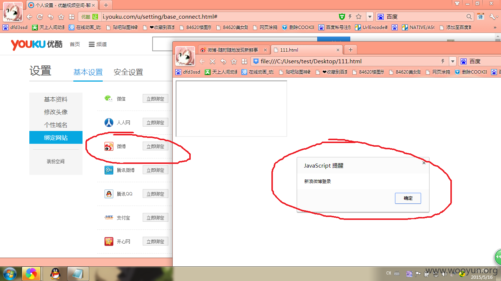This screenshot has width=501, height=281.
Task: Click lightning speed-mode icon in Youku address bar
Action: 350,17
